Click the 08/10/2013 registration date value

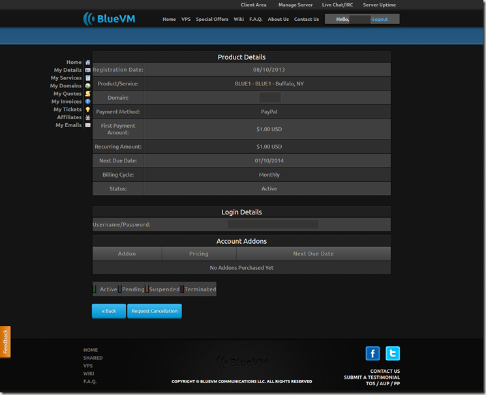click(x=269, y=70)
